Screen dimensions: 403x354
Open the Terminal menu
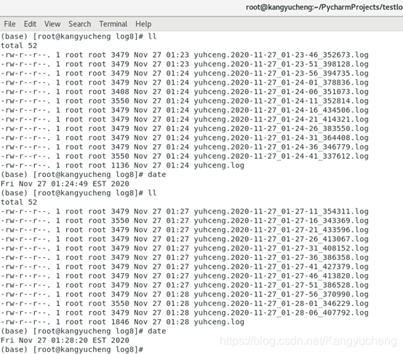pyautogui.click(x=113, y=24)
